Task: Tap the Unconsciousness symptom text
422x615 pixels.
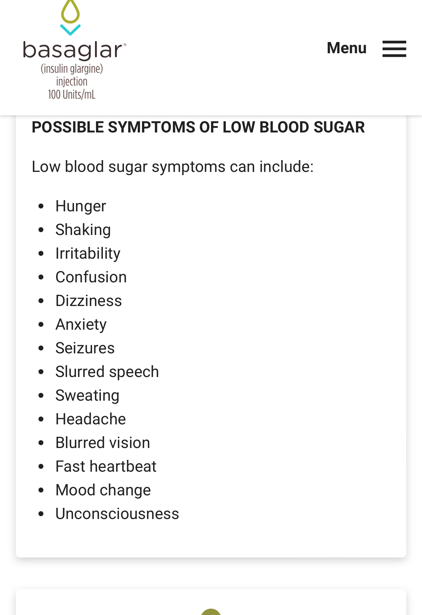Action: (x=117, y=514)
